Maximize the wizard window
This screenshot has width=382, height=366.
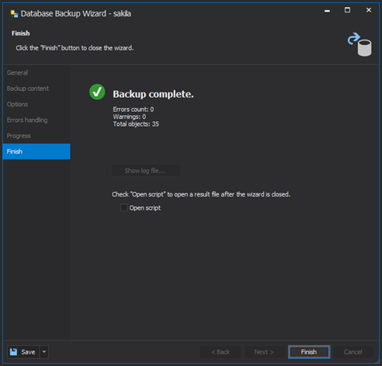pyautogui.click(x=347, y=10)
